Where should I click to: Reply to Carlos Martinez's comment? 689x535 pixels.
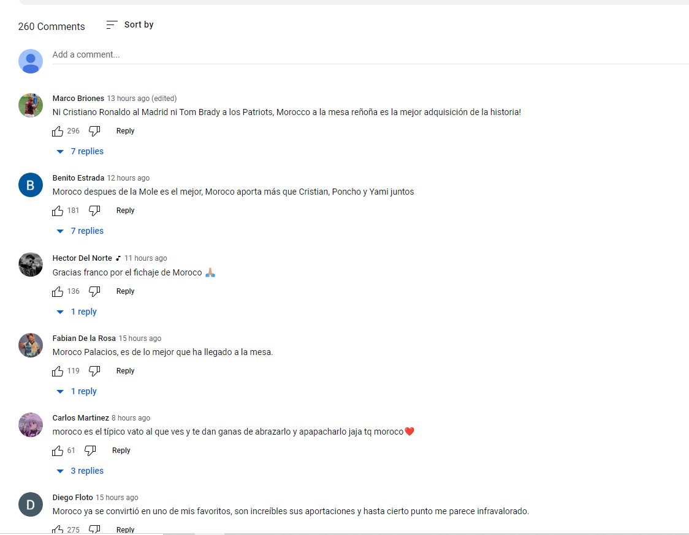click(x=121, y=451)
